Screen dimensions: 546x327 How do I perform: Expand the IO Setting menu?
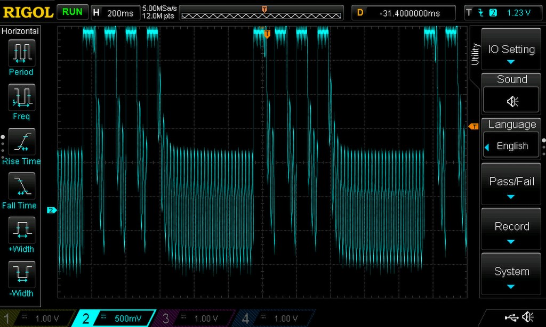pos(511,50)
